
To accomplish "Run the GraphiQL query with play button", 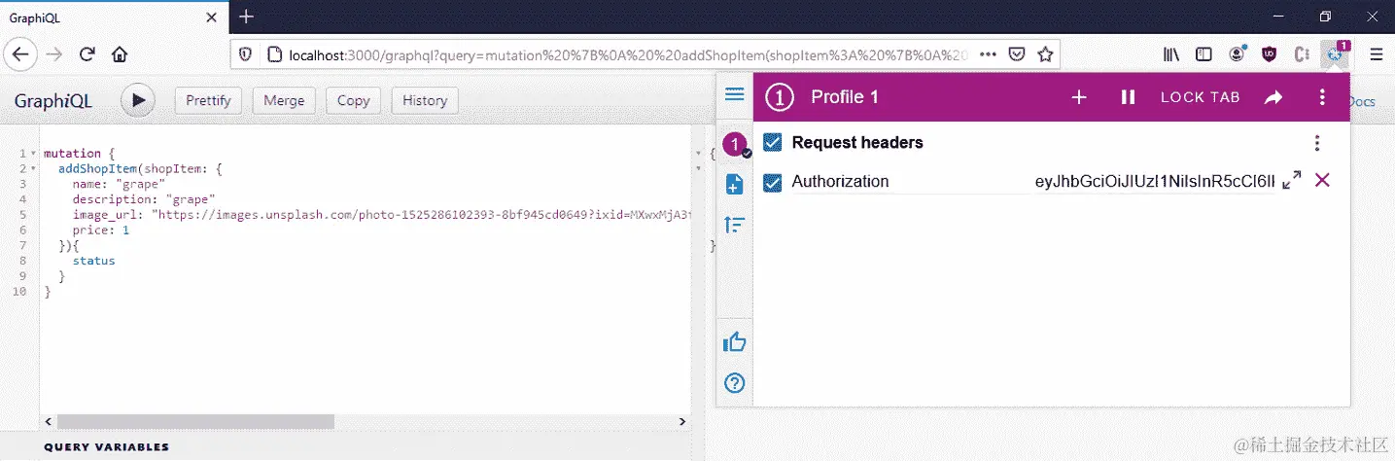I will click(x=138, y=100).
